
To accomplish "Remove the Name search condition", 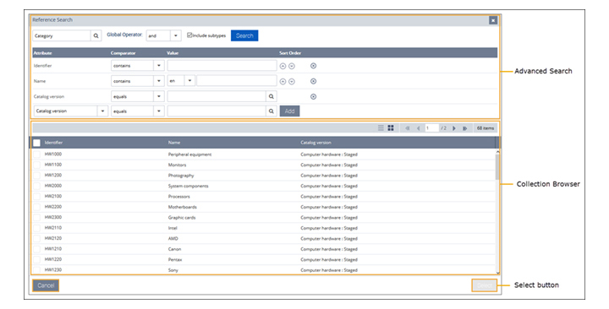I will point(314,81).
